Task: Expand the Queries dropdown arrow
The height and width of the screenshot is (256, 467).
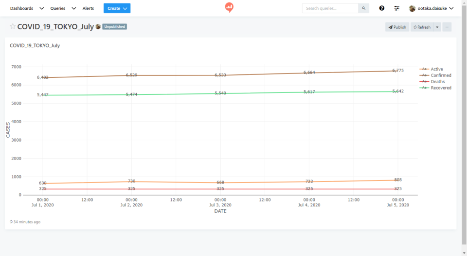Action: tap(74, 8)
